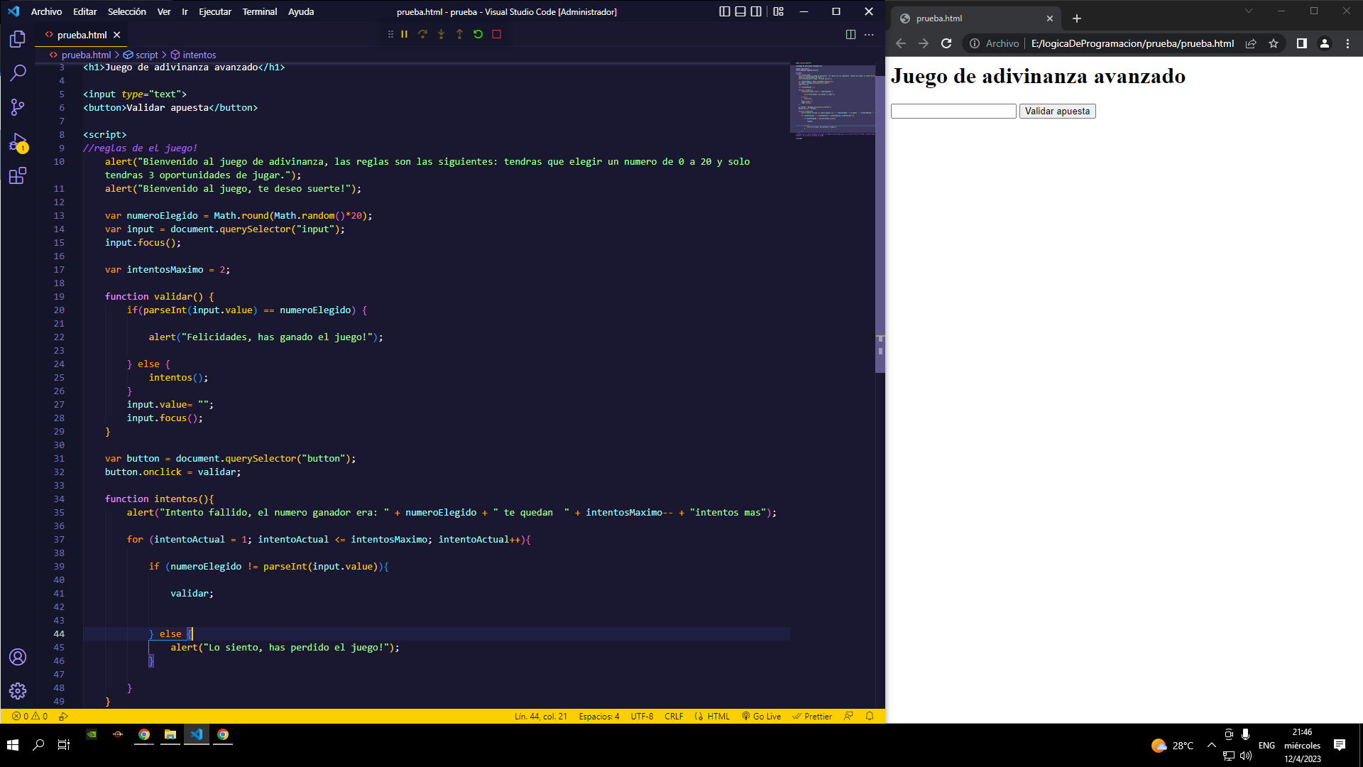Open editor More Actions ellipsis
Image resolution: width=1363 pixels, height=767 pixels.
869,34
